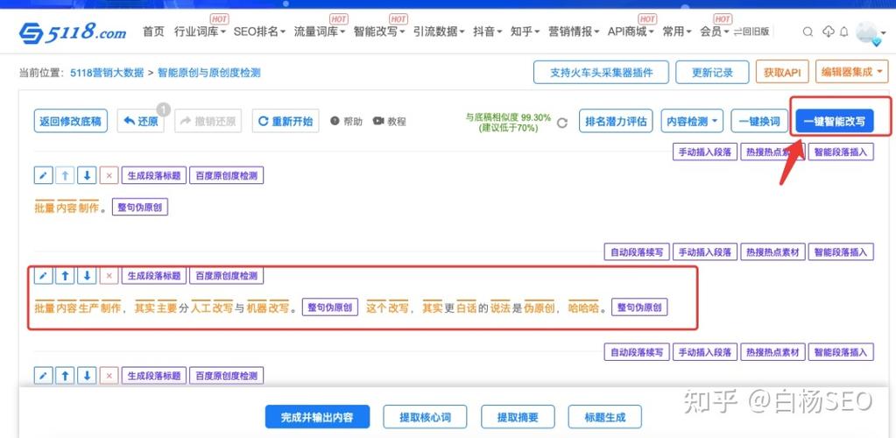Screen dimensions: 896x438
Task: Open the SEO排名 dropdown menu
Action: [259, 32]
